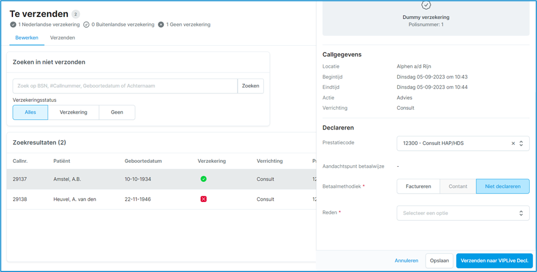The width and height of the screenshot is (537, 272).
Task: Click red no-insurance icon for Heuvel
Action: click(203, 199)
